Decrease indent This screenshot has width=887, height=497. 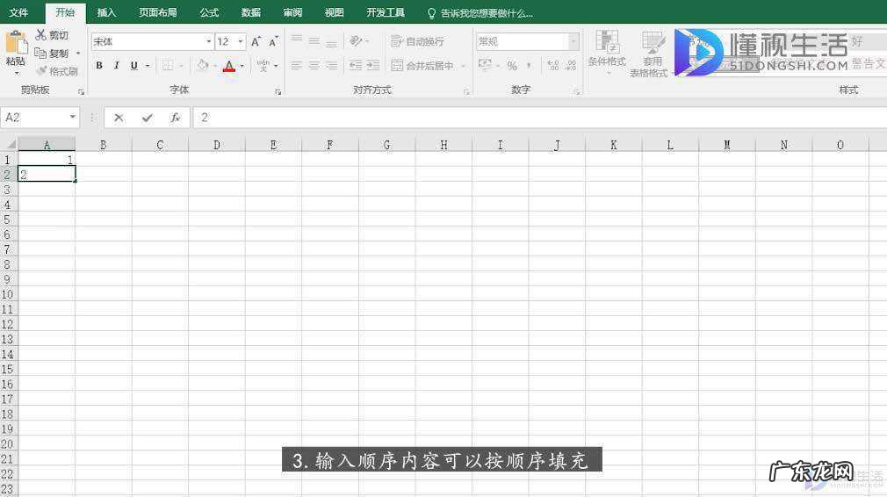pos(356,66)
